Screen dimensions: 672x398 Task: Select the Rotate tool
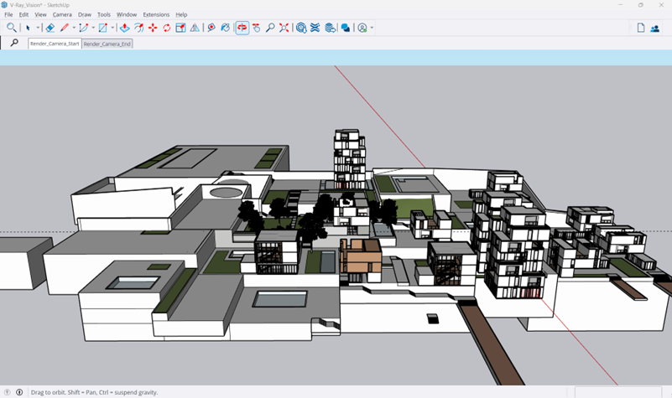click(166, 28)
